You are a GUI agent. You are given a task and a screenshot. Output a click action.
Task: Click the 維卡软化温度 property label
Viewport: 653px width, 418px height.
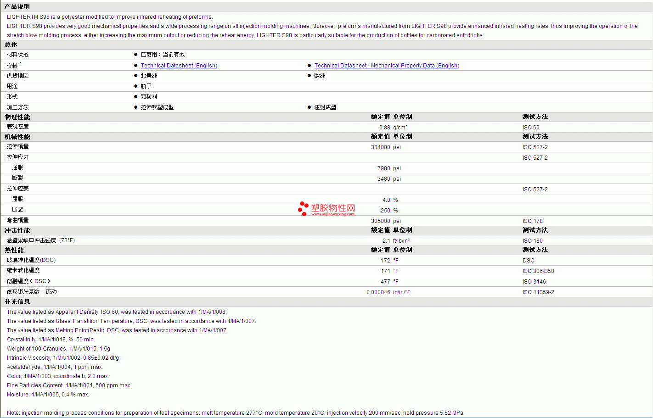[23, 270]
